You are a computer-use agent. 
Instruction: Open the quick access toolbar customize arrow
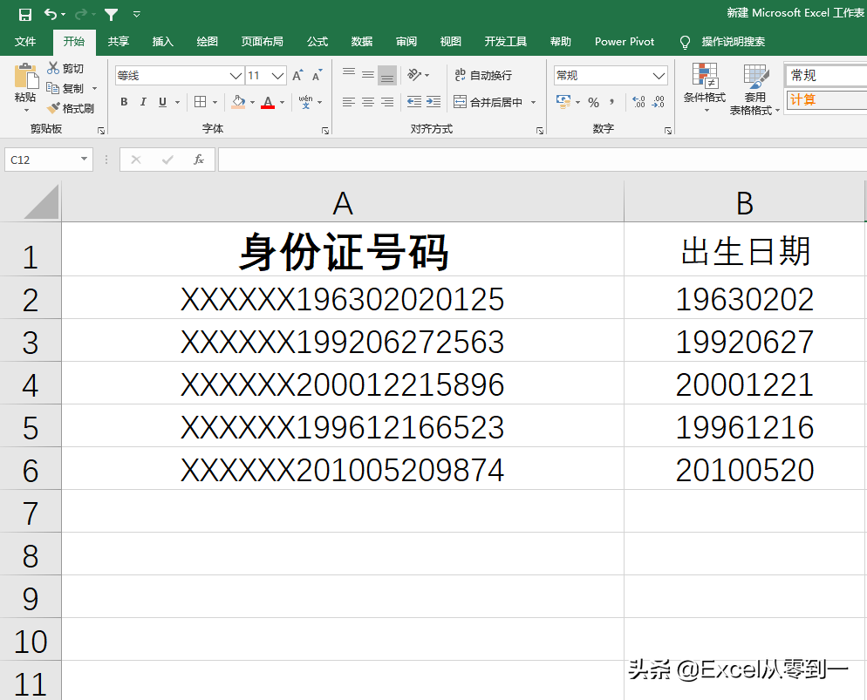point(137,14)
